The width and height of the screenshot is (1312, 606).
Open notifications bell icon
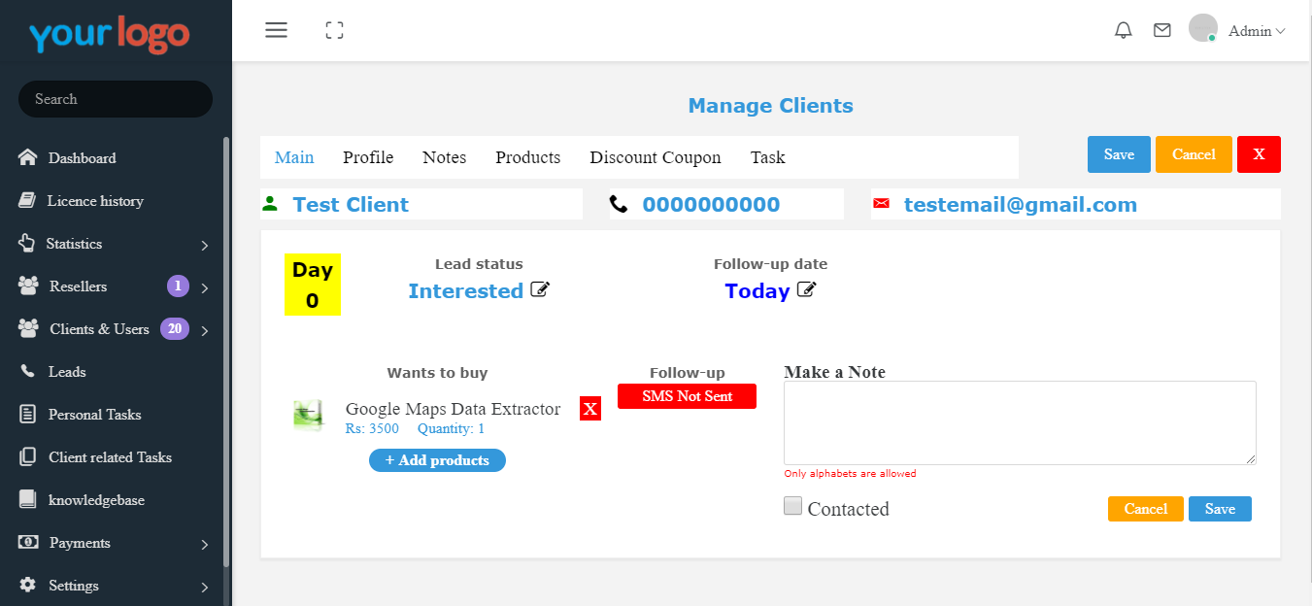point(1124,30)
